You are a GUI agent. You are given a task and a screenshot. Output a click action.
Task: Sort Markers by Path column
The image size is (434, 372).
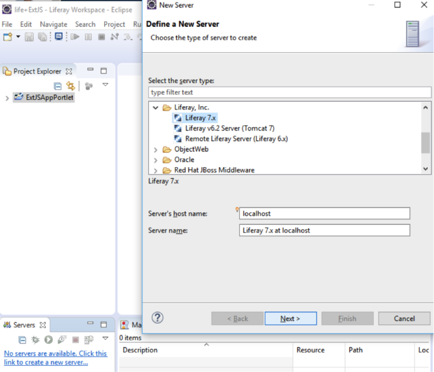pos(379,350)
